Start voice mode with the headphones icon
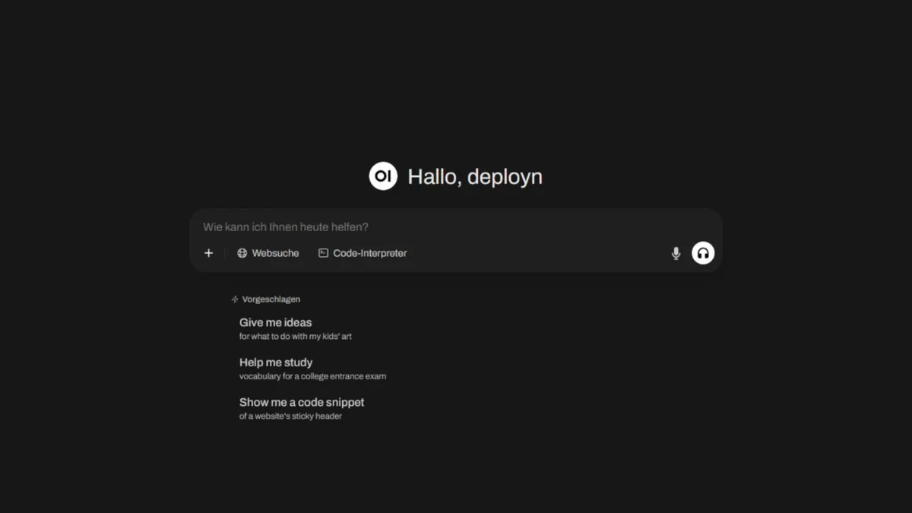The height and width of the screenshot is (513, 912). click(703, 253)
